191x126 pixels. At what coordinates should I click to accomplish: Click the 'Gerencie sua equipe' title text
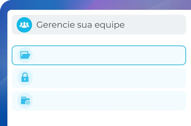tap(80, 25)
